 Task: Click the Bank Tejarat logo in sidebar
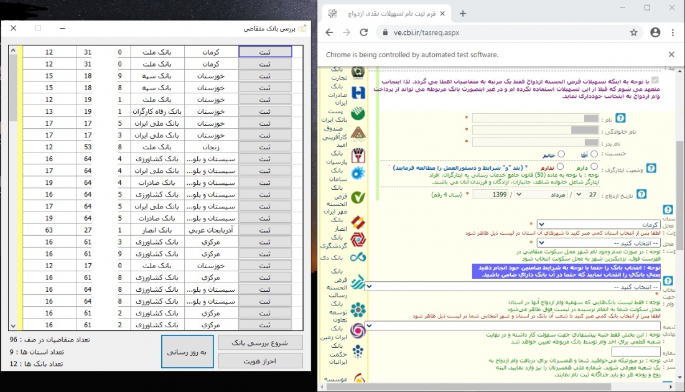click(358, 72)
